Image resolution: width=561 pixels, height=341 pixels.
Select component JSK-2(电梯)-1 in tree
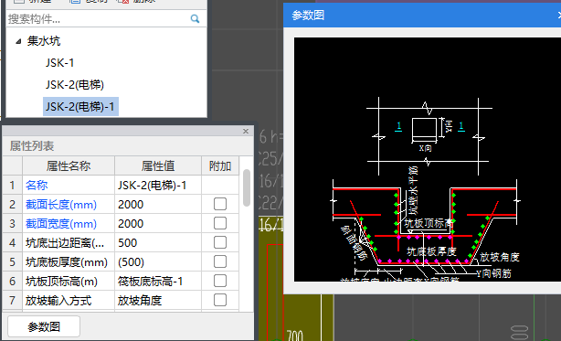coord(80,107)
